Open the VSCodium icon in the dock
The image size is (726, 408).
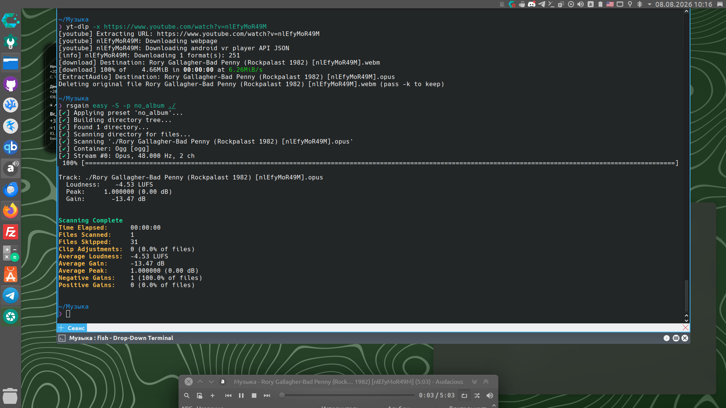click(x=11, y=105)
